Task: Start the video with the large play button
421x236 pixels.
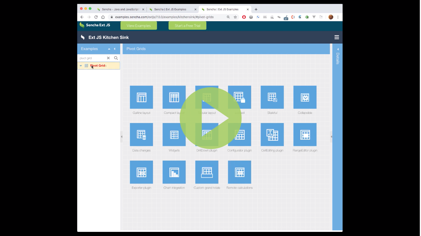Action: [x=210, y=118]
